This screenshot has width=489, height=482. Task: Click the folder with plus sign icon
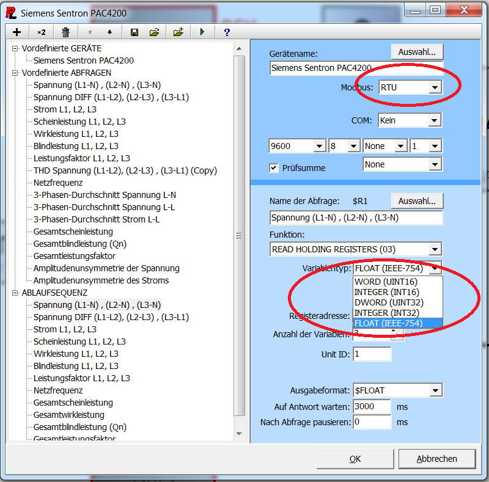pyautogui.click(x=178, y=32)
